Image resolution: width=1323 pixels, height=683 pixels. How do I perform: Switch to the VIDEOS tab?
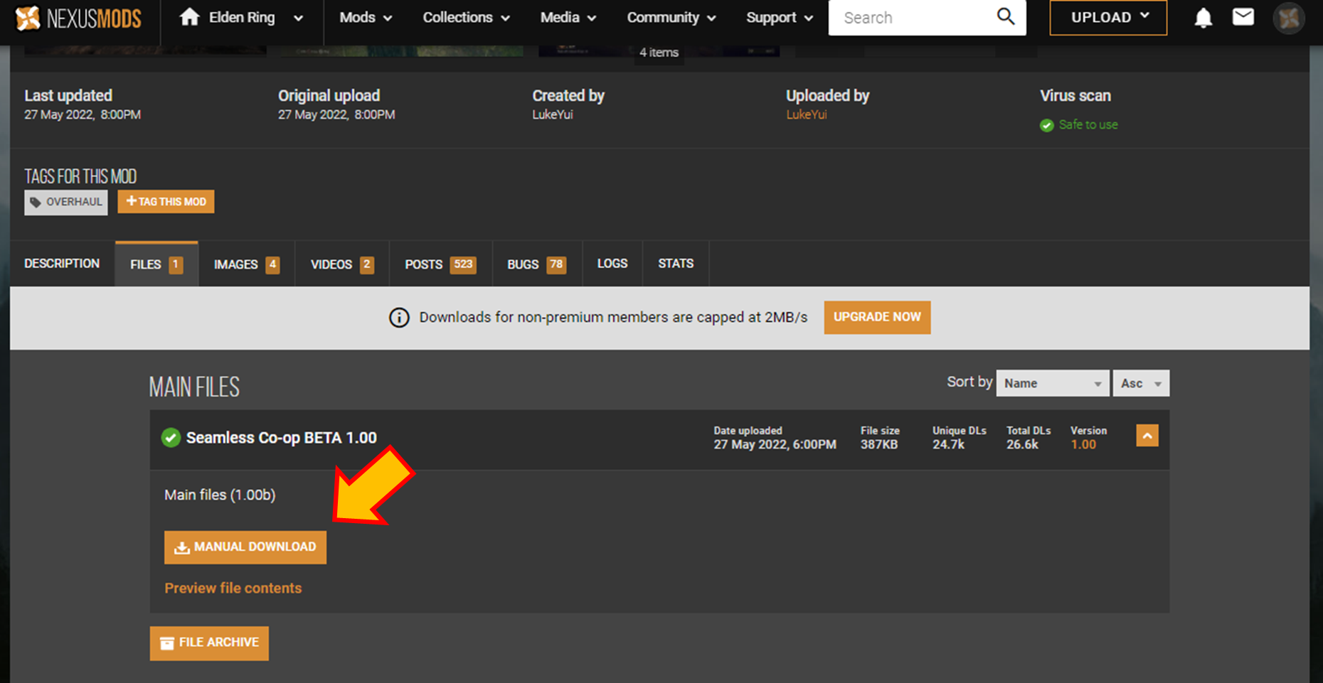(x=342, y=264)
